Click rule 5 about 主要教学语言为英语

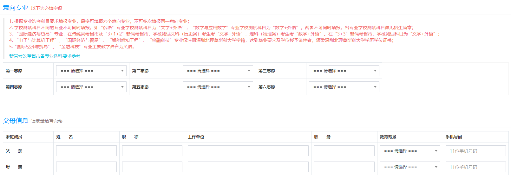click(73, 47)
